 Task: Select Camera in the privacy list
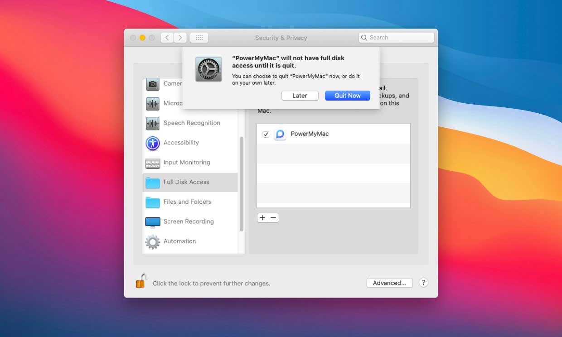163,84
